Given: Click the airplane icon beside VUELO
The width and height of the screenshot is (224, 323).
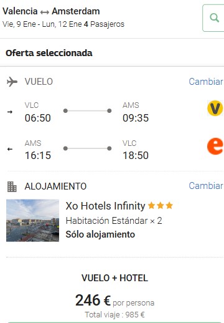Looking at the screenshot, I should coord(12,82).
